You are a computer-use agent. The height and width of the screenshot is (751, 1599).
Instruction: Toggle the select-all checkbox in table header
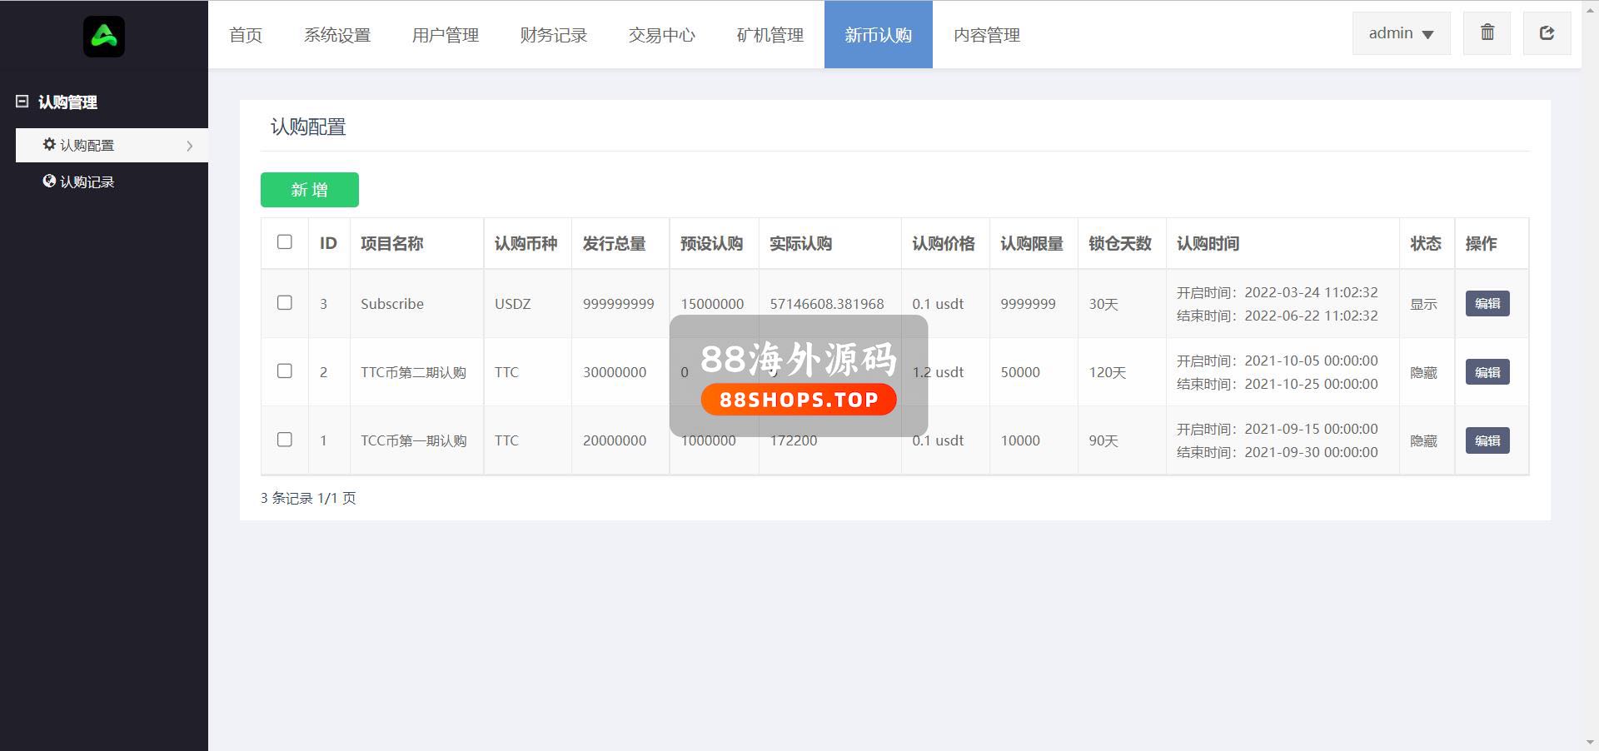pyautogui.click(x=285, y=242)
